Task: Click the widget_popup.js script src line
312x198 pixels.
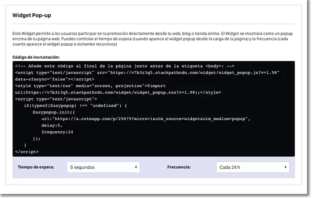Action: [147, 73]
